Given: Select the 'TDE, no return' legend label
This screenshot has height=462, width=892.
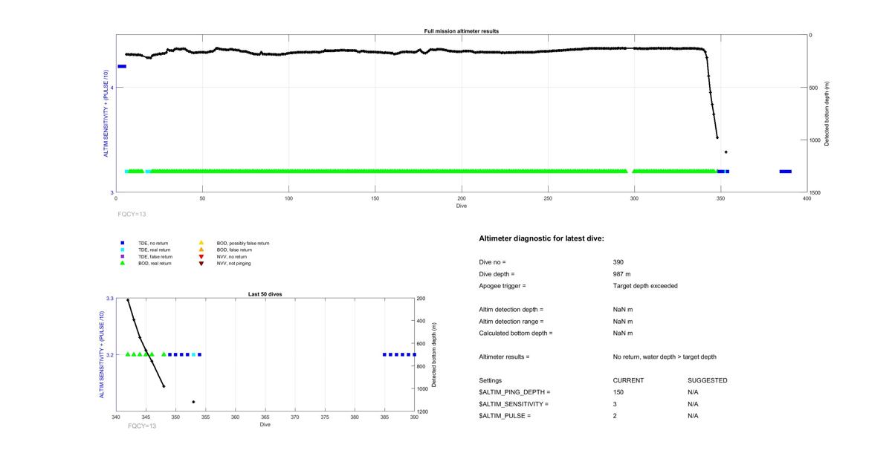Looking at the screenshot, I should [154, 243].
